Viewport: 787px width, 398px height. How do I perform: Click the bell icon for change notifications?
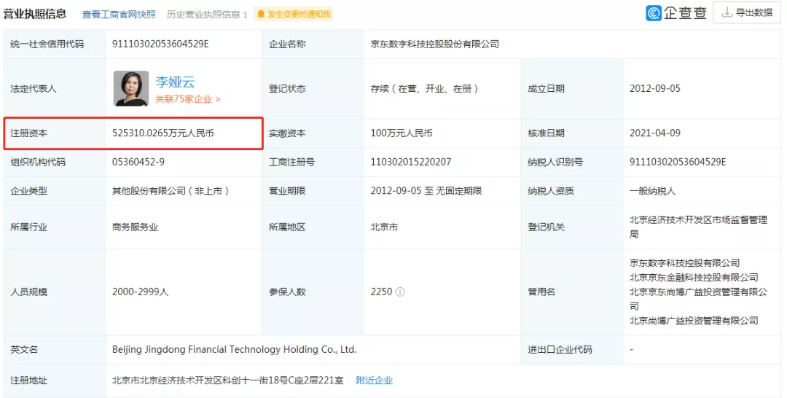(x=260, y=14)
